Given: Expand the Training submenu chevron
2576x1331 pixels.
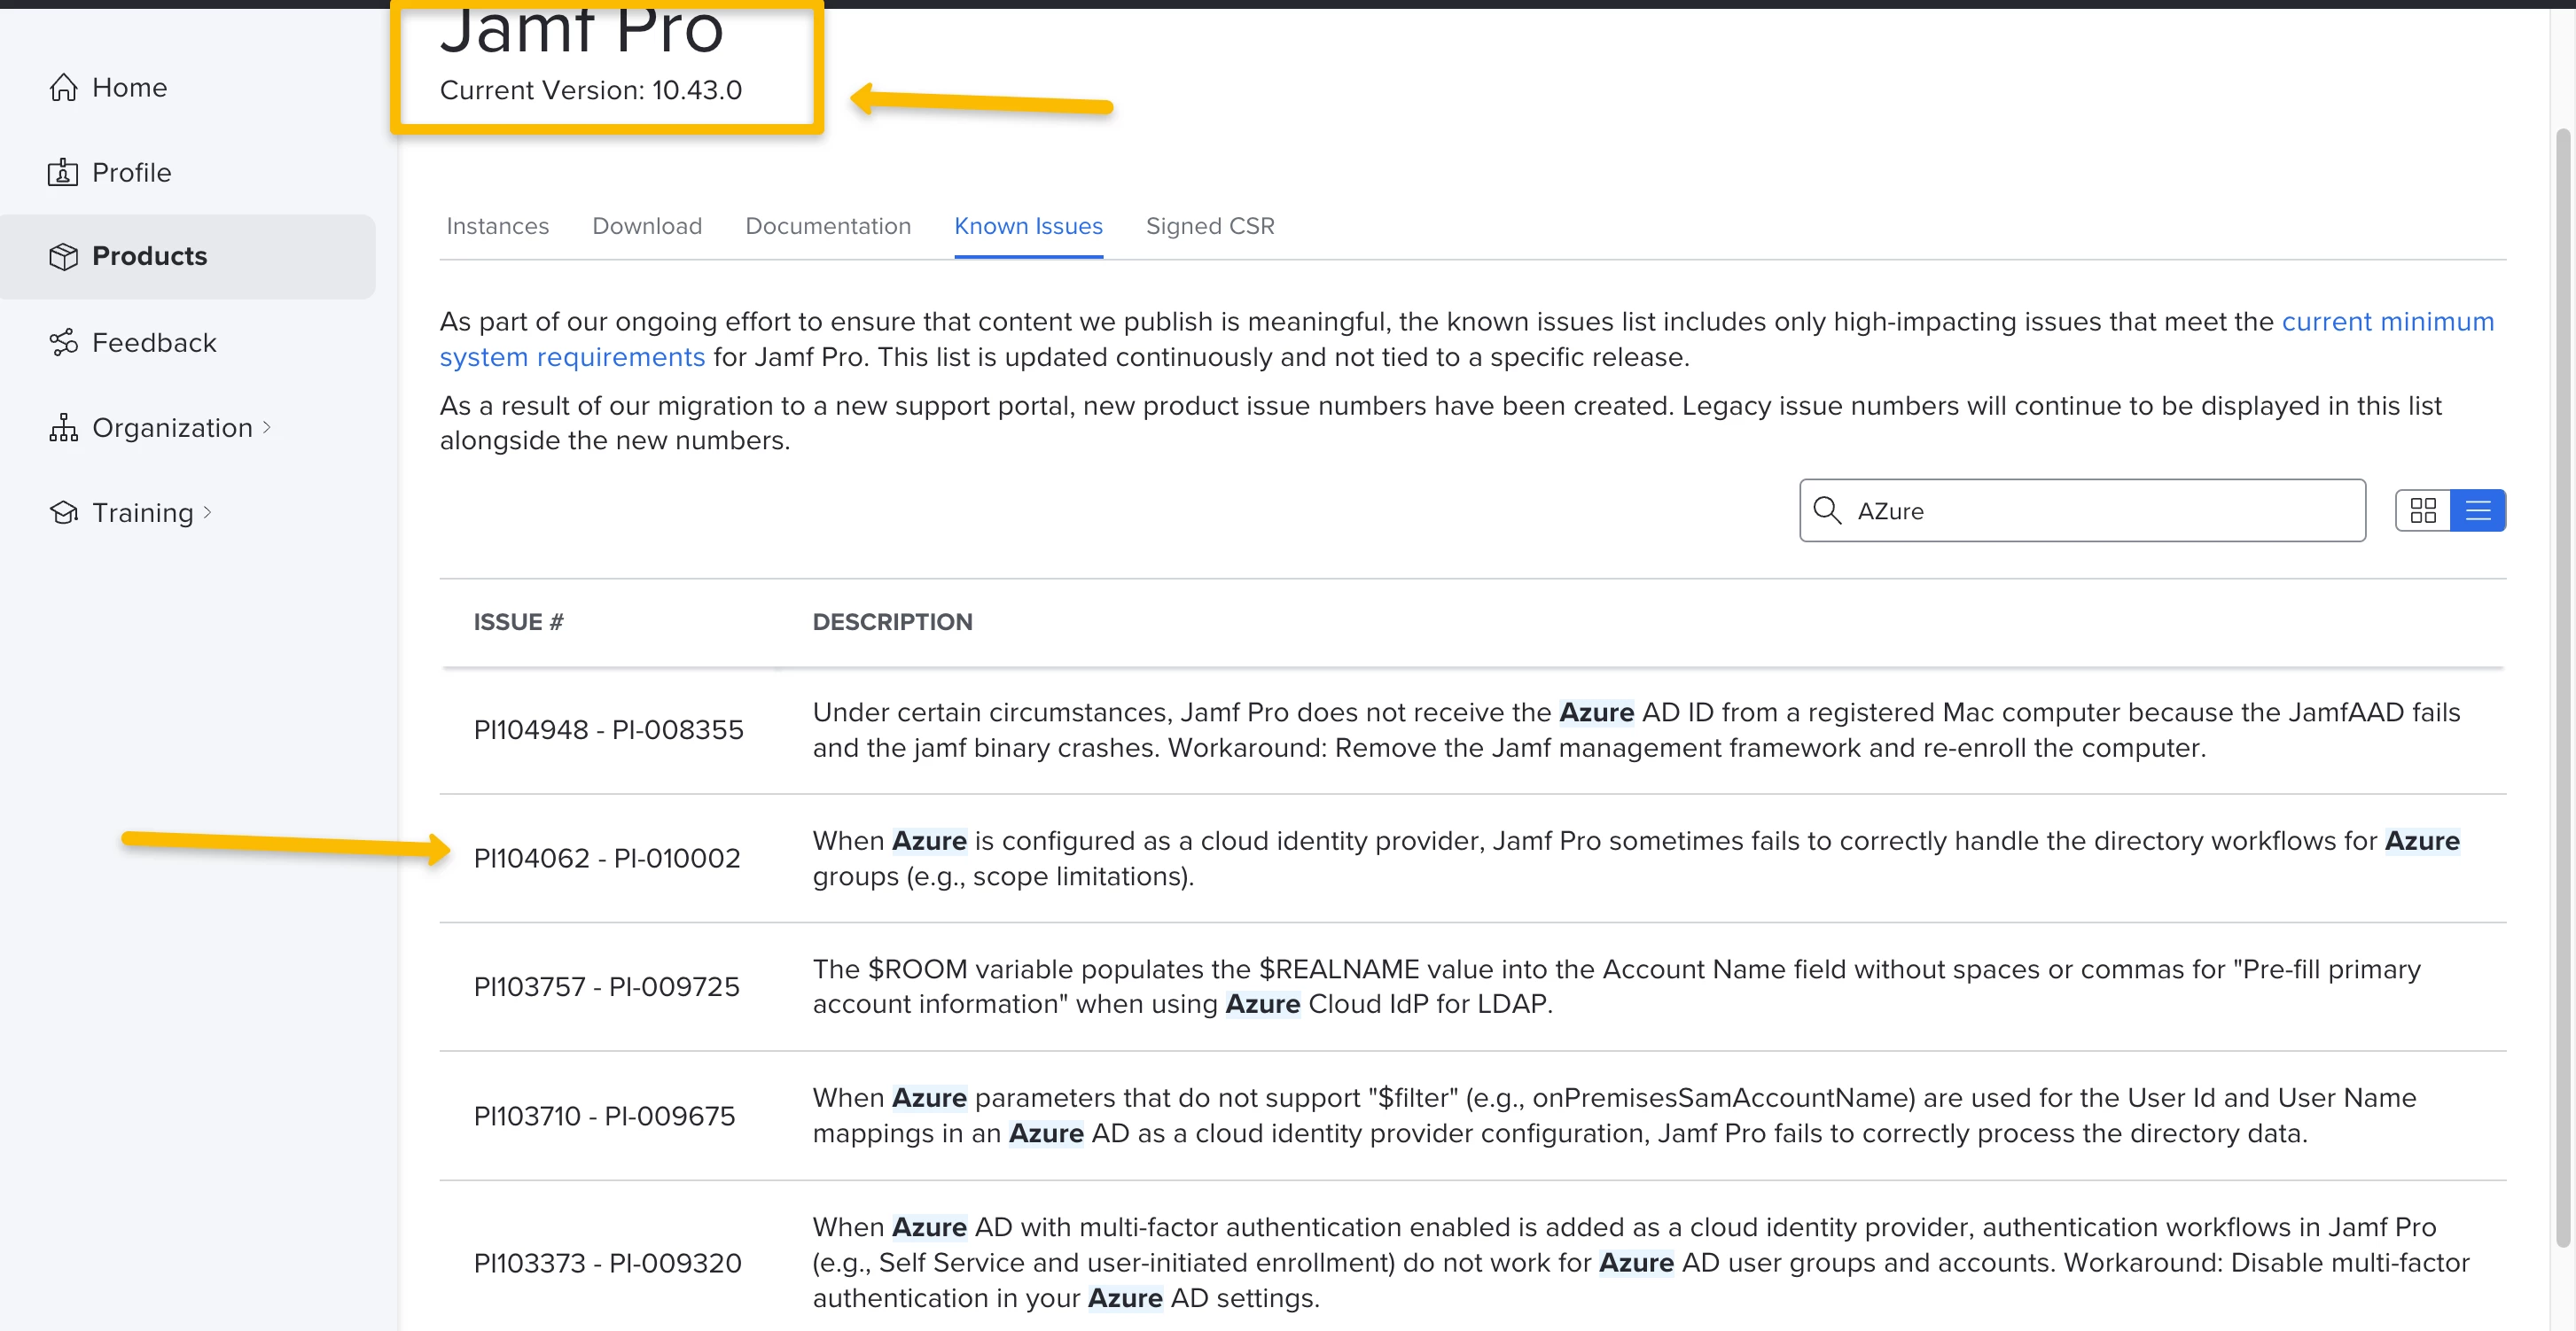Looking at the screenshot, I should click(207, 513).
